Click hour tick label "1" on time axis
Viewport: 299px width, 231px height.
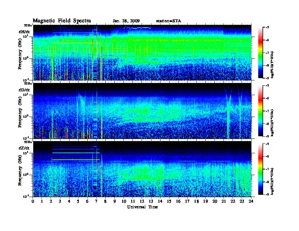[42, 201]
